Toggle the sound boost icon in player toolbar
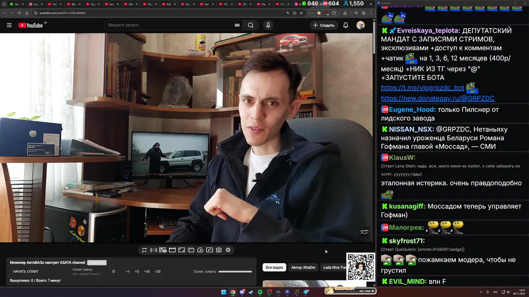Viewport: 529px width, 297px height. point(153,250)
